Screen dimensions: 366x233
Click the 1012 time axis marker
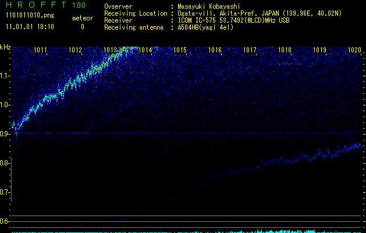[76, 50]
